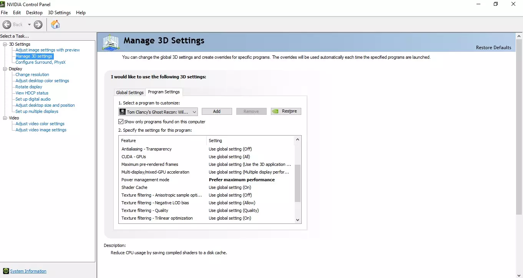This screenshot has width=523, height=278.
Task: Open Set up digital audio task
Action: click(x=33, y=99)
